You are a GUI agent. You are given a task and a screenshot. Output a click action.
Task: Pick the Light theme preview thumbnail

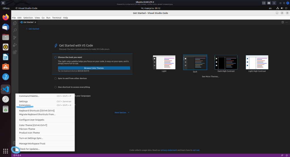(164, 62)
